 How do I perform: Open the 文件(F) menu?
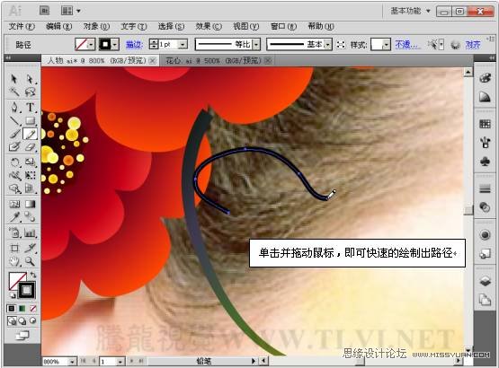[22, 26]
